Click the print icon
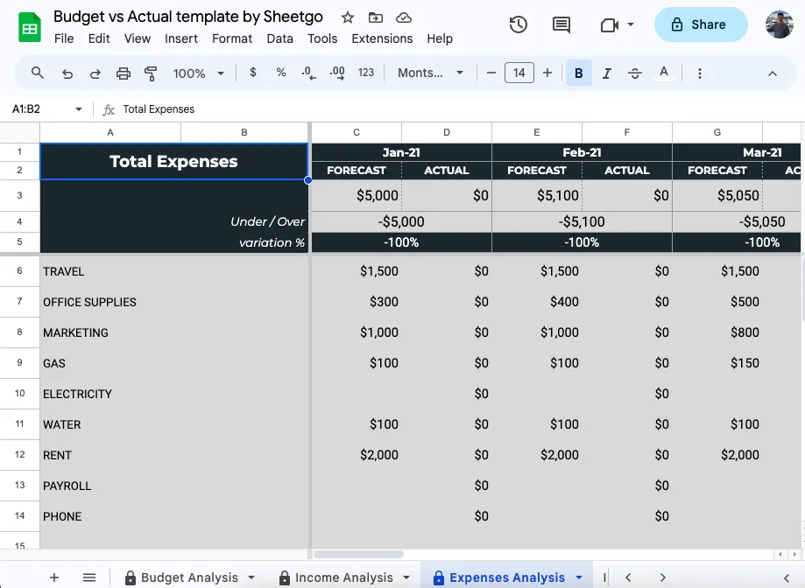Image resolution: width=805 pixels, height=588 pixels. [x=124, y=73]
